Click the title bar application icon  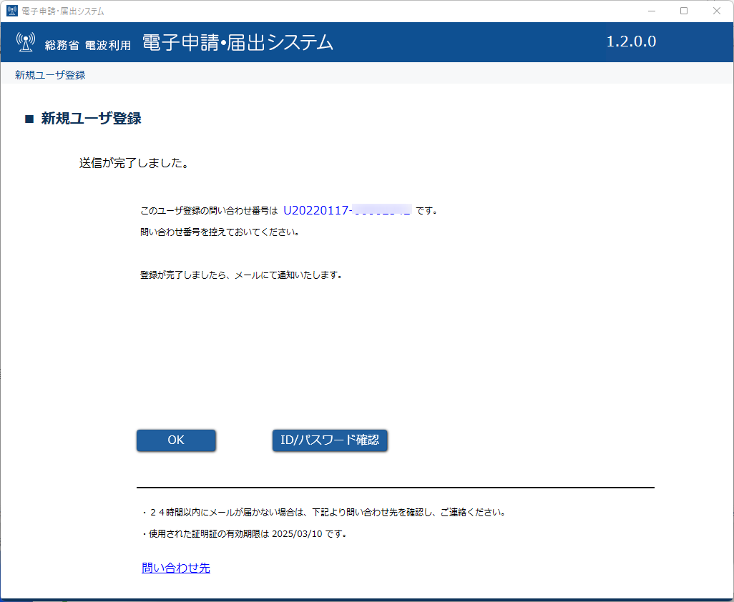coord(12,11)
